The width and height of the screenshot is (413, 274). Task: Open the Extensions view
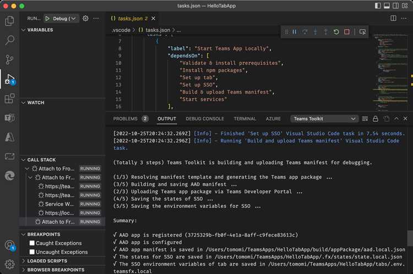pyautogui.click(x=9, y=98)
